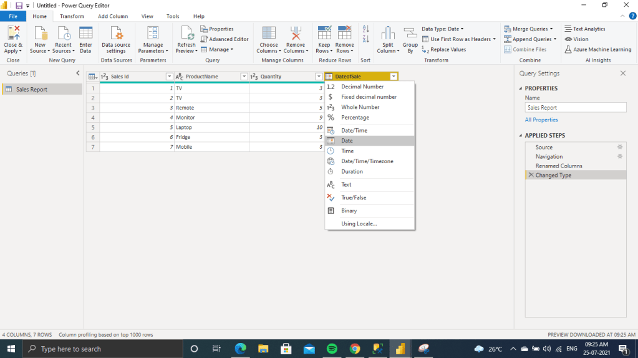
Task: Open Spotify from the taskbar
Action: [332, 349]
